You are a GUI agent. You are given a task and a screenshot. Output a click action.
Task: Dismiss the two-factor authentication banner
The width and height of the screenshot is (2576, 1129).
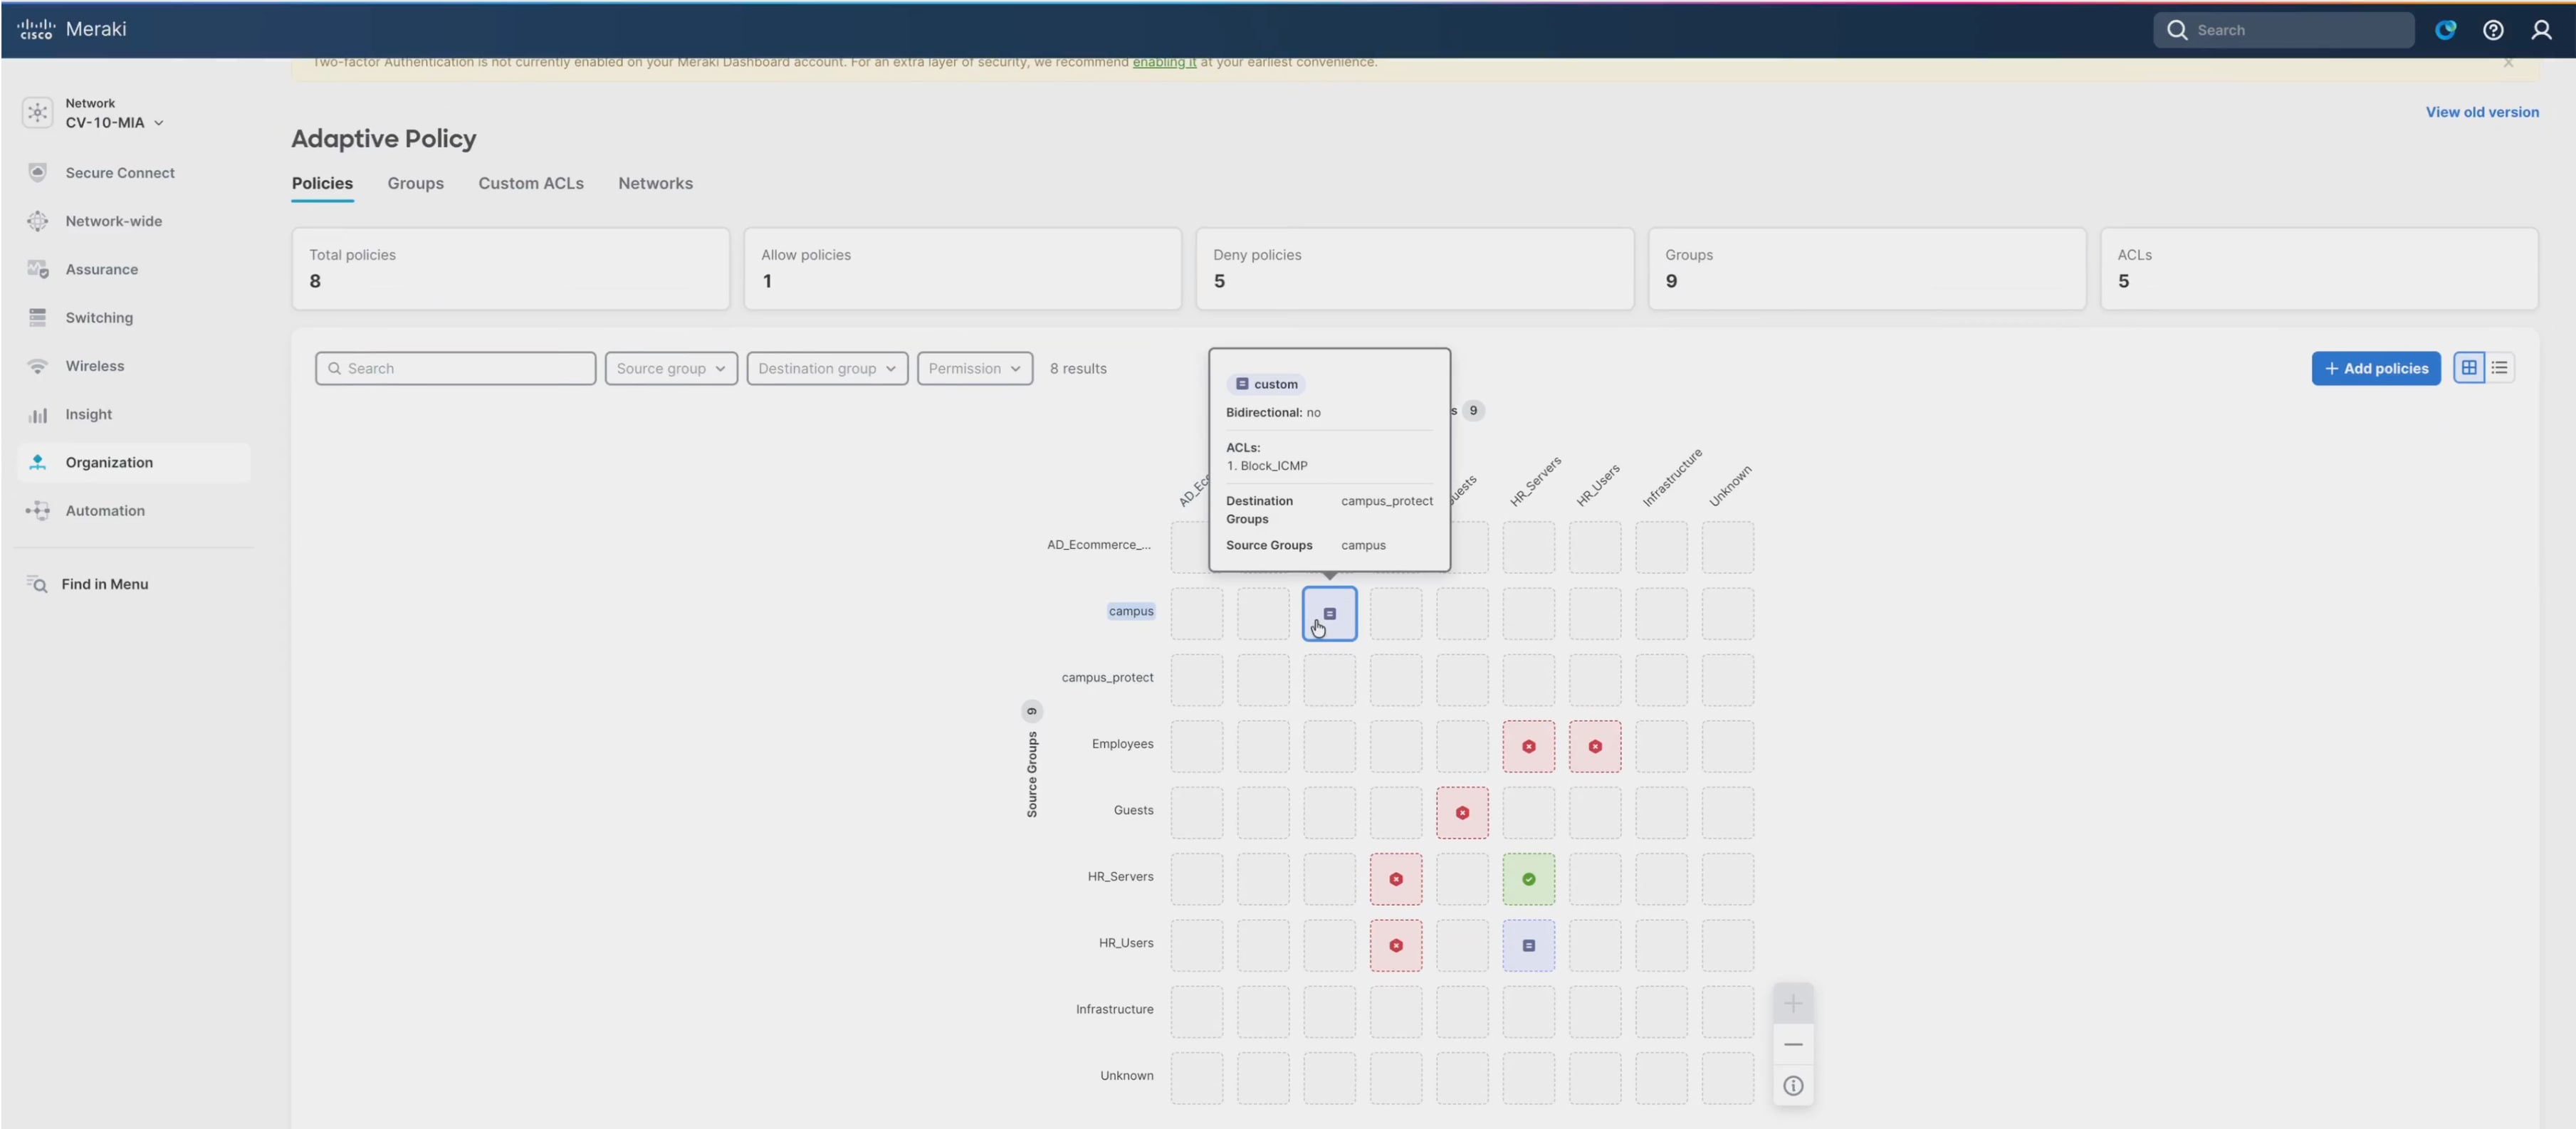click(2508, 63)
